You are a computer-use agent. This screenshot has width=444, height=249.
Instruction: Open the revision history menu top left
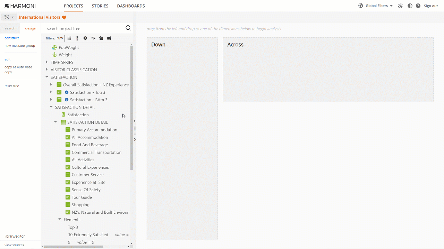(x=8, y=17)
